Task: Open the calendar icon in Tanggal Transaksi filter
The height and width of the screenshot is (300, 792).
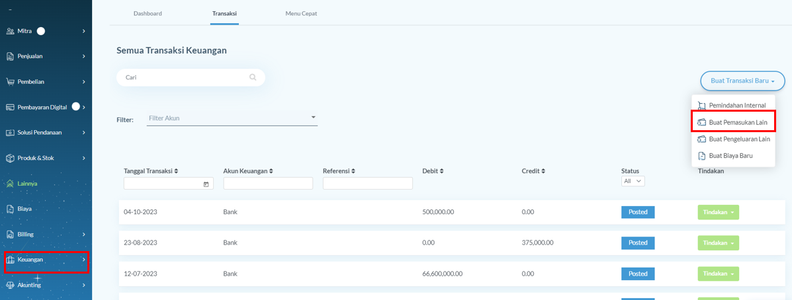Action: coord(206,184)
